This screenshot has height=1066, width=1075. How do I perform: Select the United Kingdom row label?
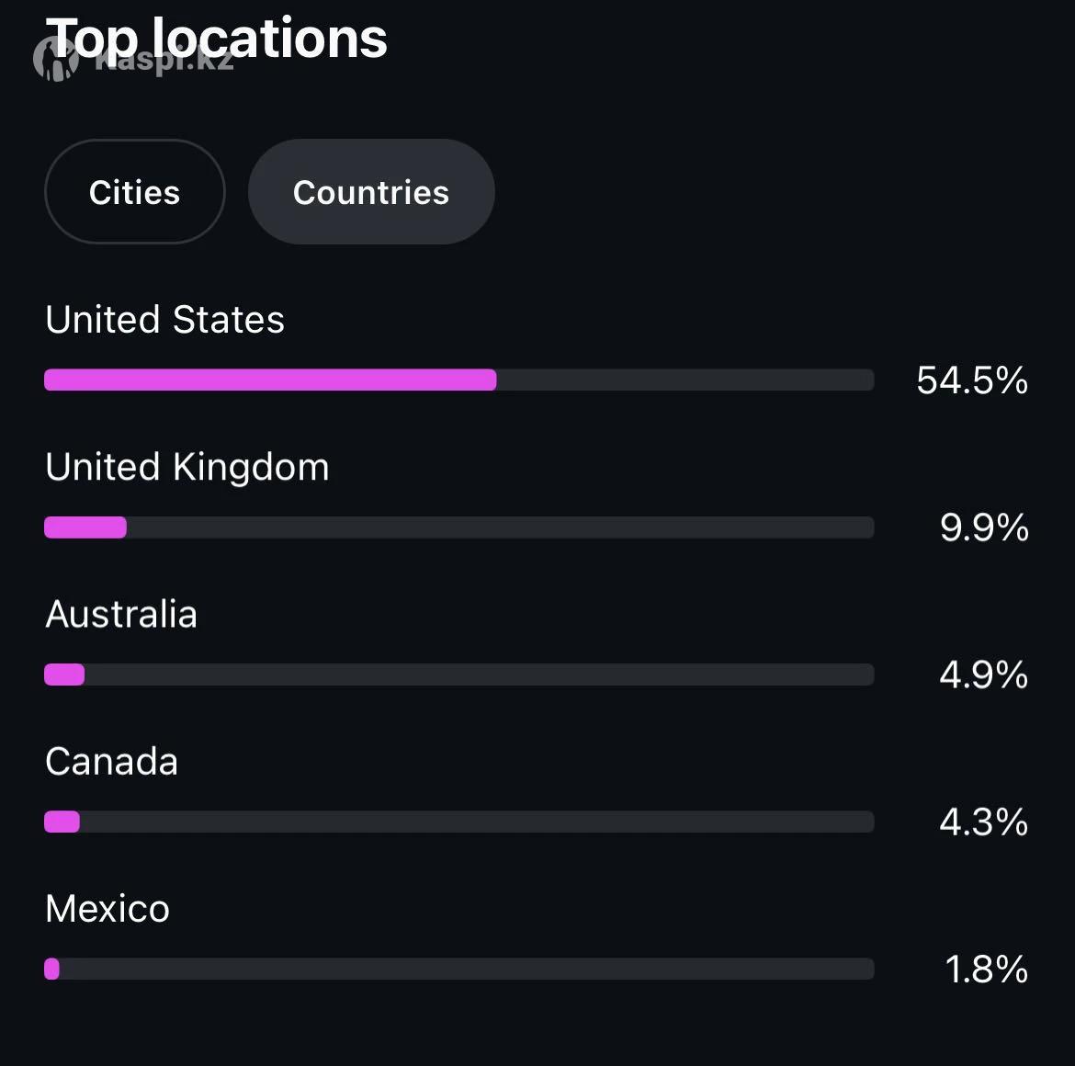[x=187, y=467]
